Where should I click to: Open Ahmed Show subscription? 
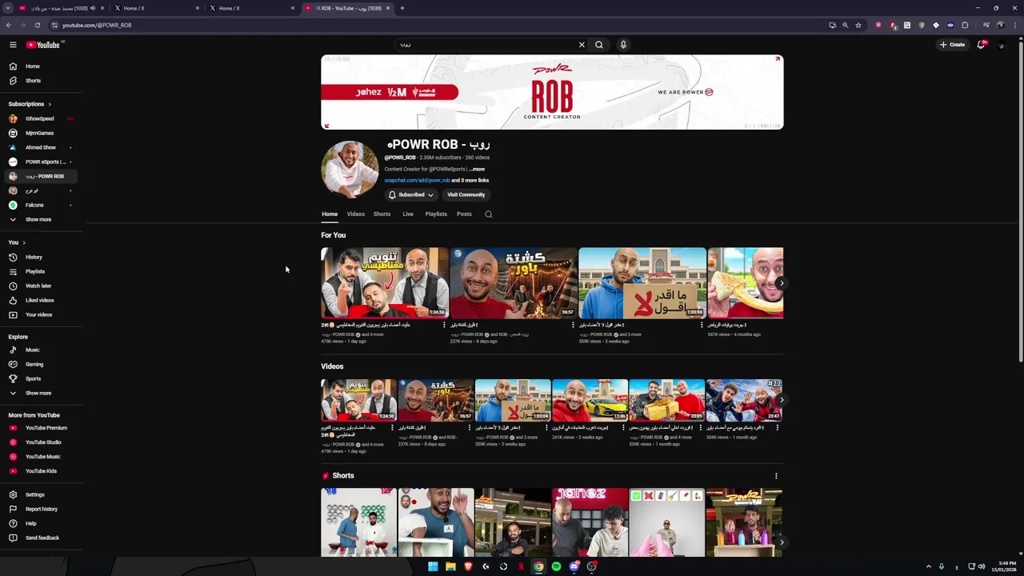point(42,147)
